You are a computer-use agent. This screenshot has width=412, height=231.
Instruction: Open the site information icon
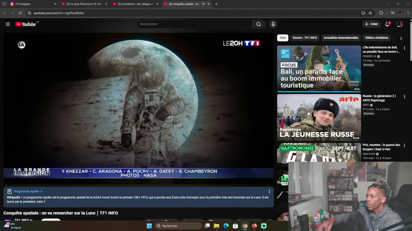coord(29,13)
